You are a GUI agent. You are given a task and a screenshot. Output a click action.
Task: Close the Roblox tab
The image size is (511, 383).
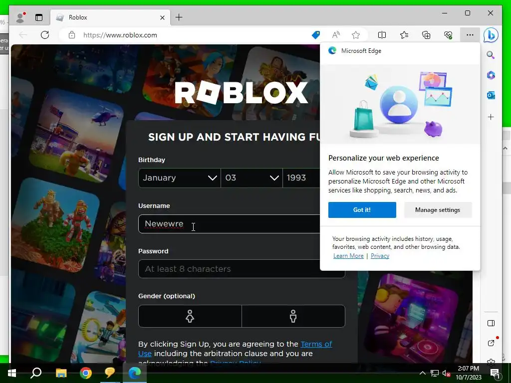pos(162,17)
